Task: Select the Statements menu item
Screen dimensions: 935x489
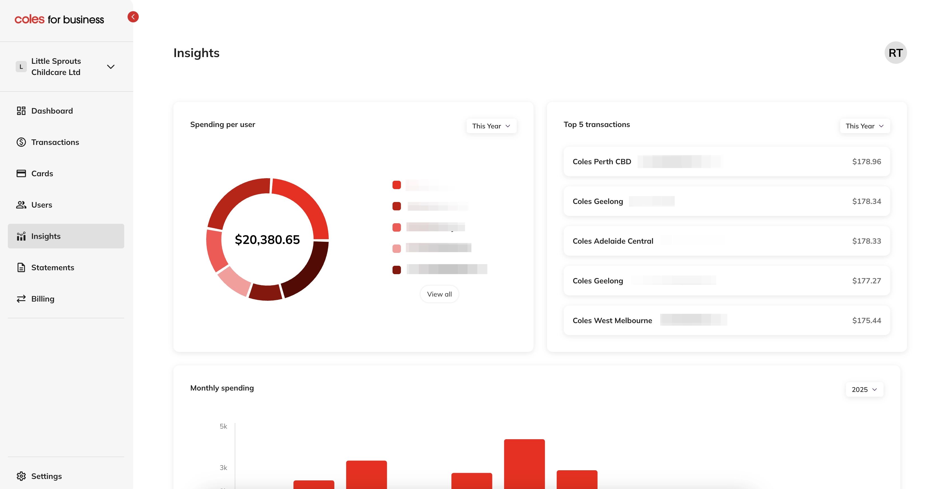Action: tap(66, 267)
